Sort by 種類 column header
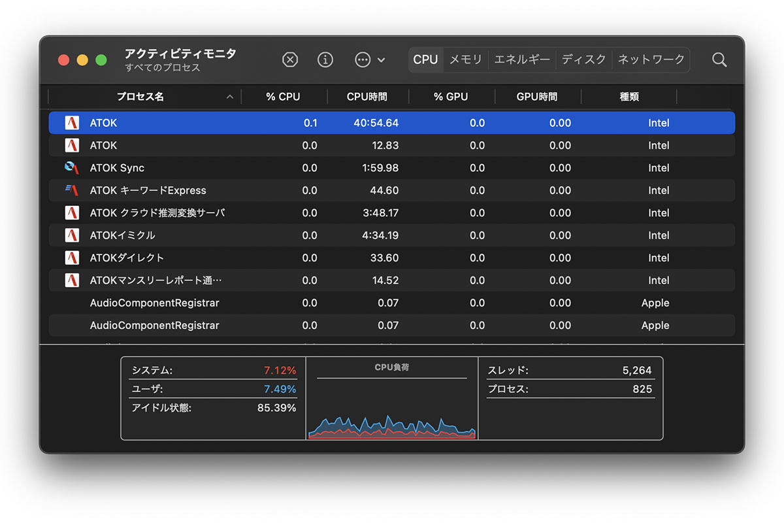The height and width of the screenshot is (523, 784). tap(629, 97)
